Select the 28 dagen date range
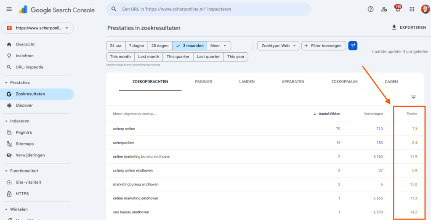This screenshot has width=431, height=220. (x=160, y=46)
